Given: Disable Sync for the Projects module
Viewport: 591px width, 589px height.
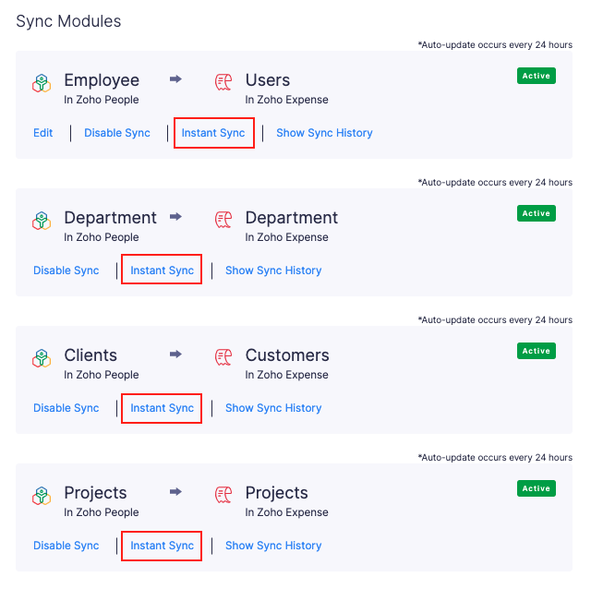Looking at the screenshot, I should tap(66, 546).
